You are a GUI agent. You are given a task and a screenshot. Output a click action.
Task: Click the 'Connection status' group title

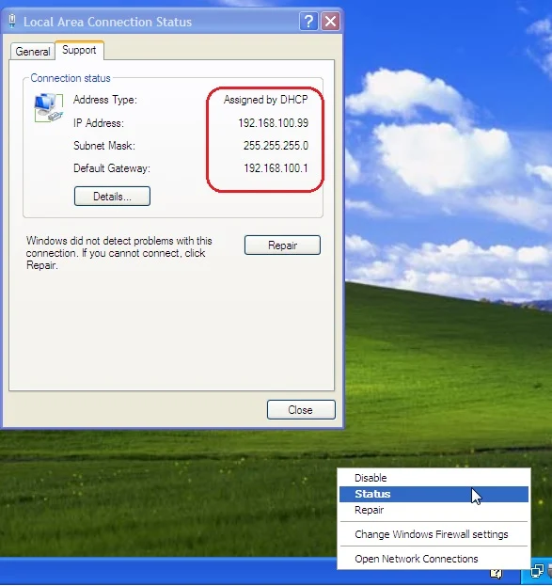[x=71, y=78]
